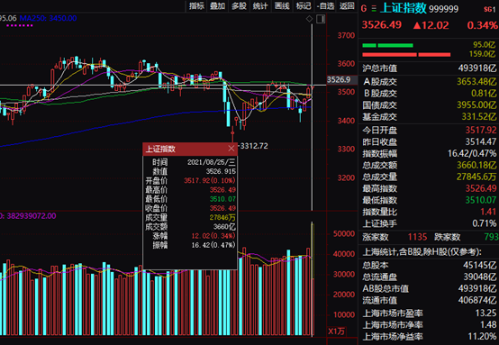Select 多股 multi-stock view
This screenshot has width=499, height=345.
[239, 5]
